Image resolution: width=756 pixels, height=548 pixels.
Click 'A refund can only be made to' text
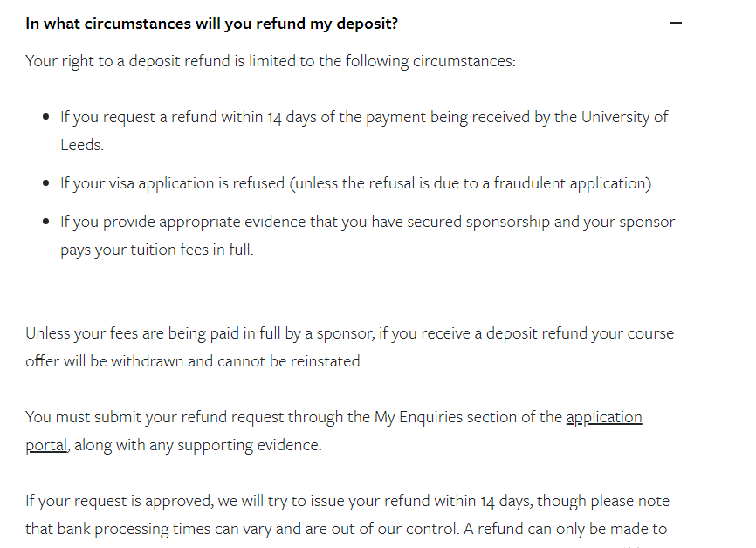[565, 529]
